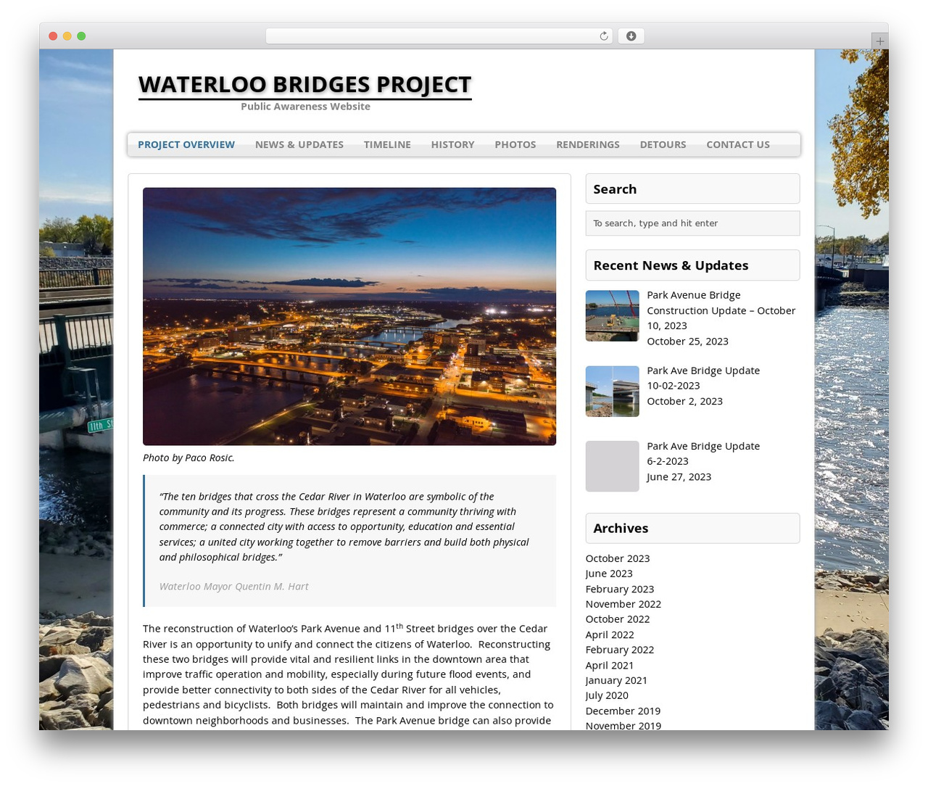Open Park Avenue Bridge Construction Update article
The height and width of the screenshot is (786, 928).
click(721, 310)
